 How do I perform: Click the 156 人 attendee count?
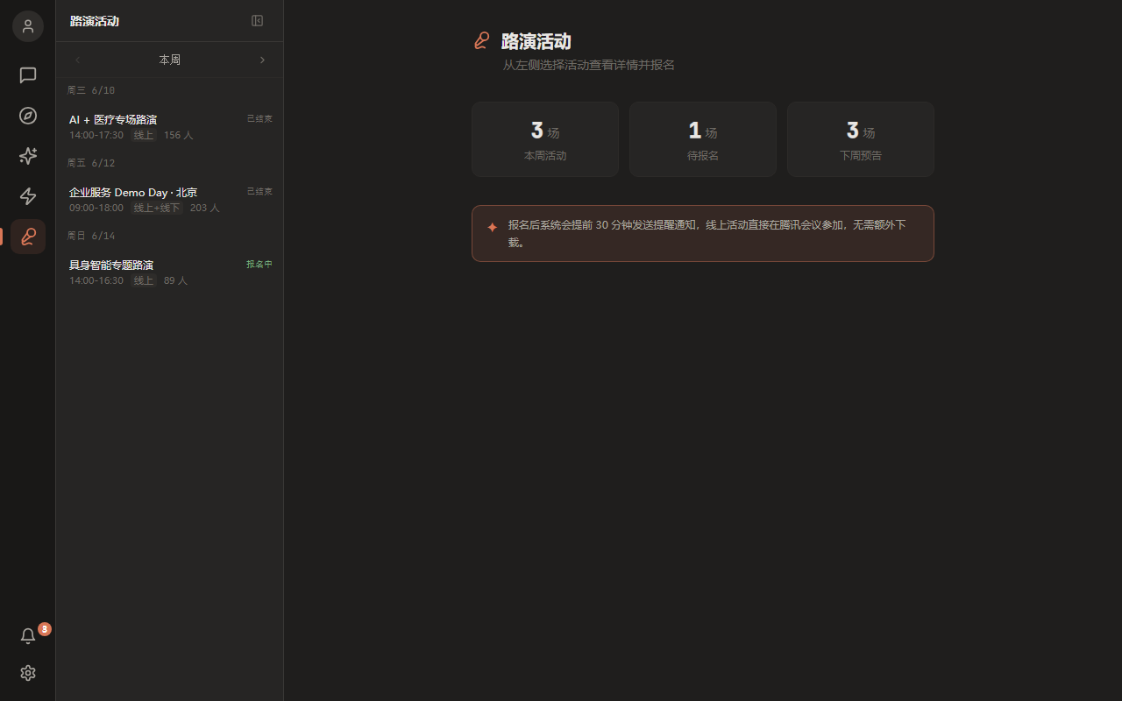point(179,135)
